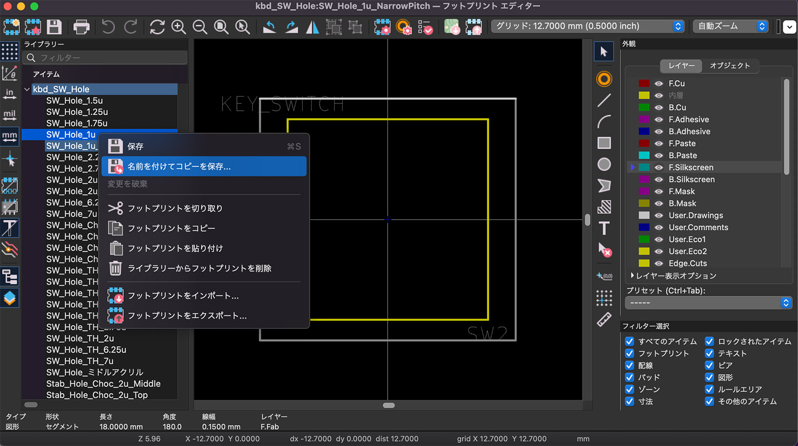Toggle grid display dots icon

(x=9, y=51)
